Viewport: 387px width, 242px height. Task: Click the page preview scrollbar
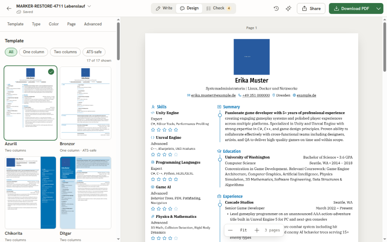(x=384, y=47)
